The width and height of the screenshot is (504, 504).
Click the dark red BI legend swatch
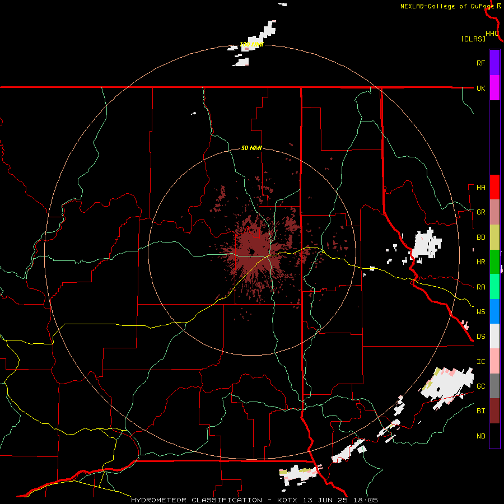tap(494, 411)
